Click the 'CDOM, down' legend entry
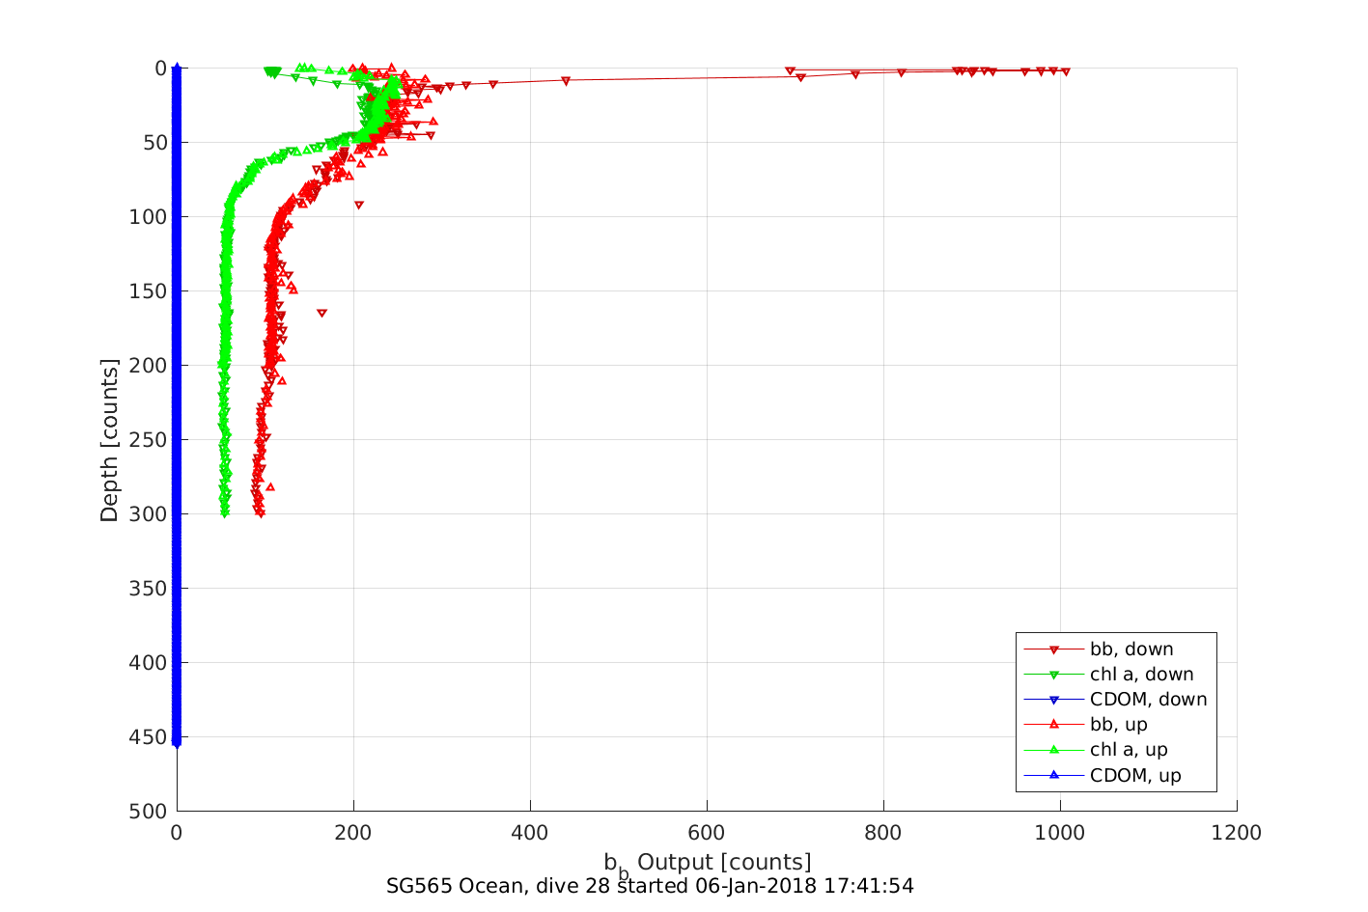 click(x=1115, y=700)
